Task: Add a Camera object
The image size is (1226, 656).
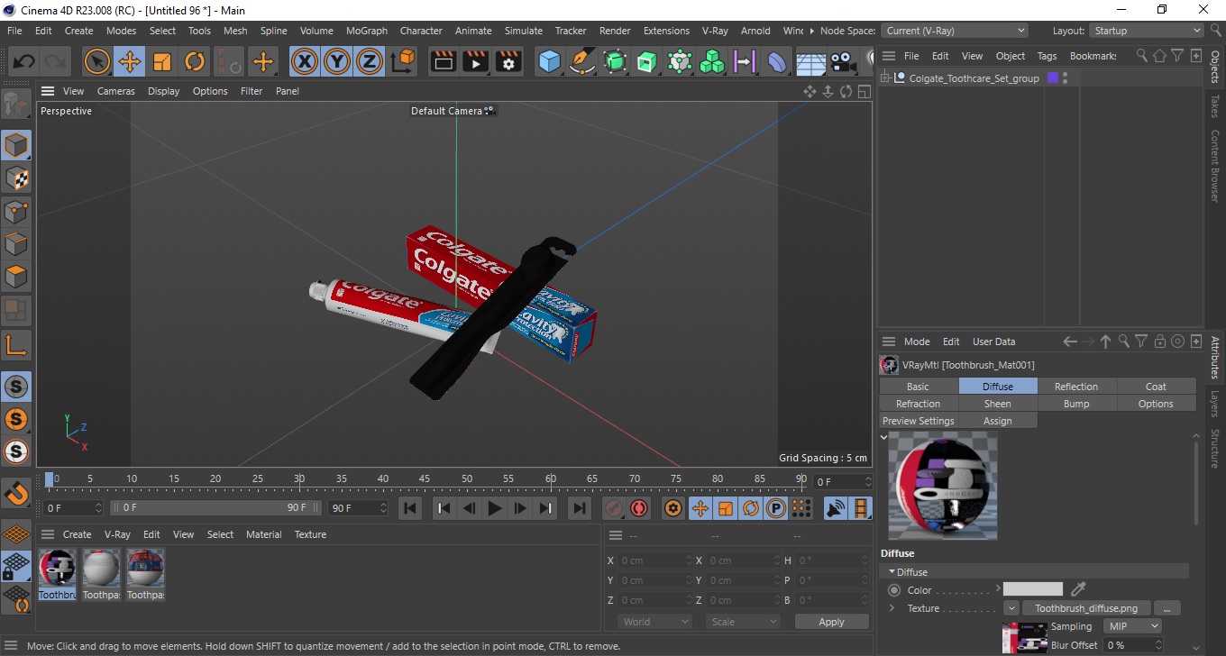Action: (843, 62)
